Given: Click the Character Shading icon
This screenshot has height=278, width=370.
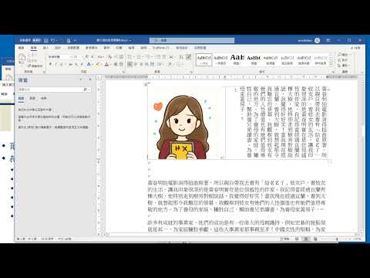Looking at the screenshot, I should pos(116,64).
